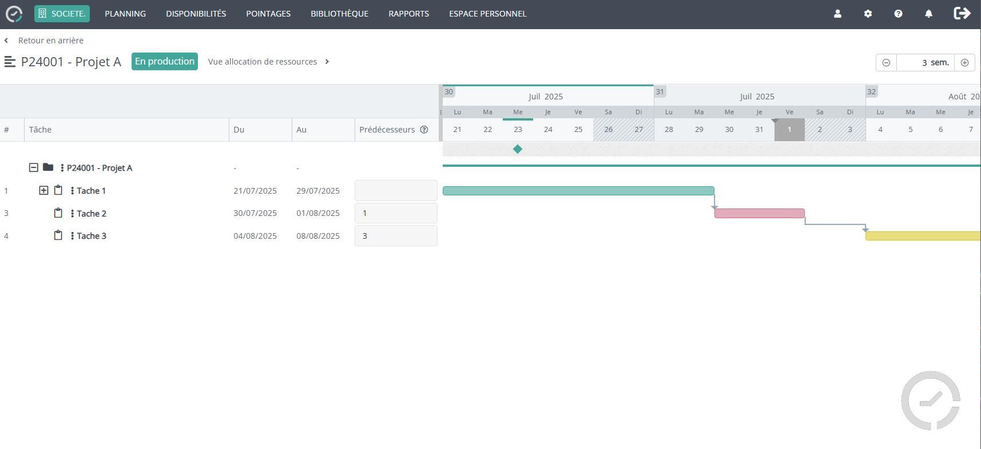Click the project list icon beside P24001 title
This screenshot has height=449, width=981.
(10, 62)
